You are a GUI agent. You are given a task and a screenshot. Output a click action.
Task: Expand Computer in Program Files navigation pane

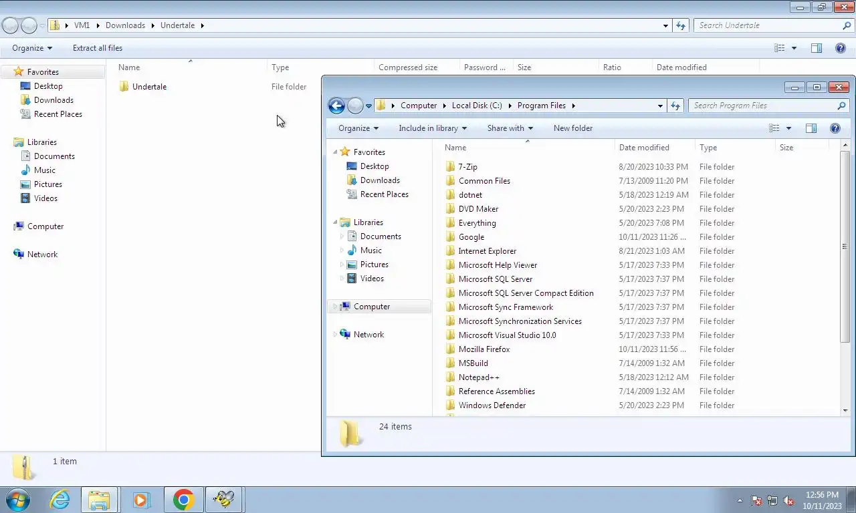tap(336, 307)
